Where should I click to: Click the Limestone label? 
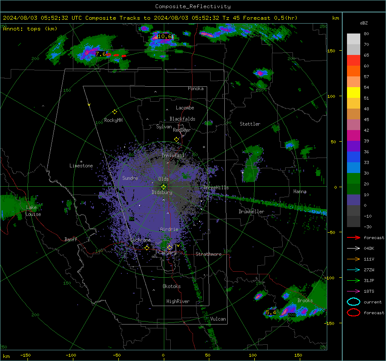coord(81,166)
